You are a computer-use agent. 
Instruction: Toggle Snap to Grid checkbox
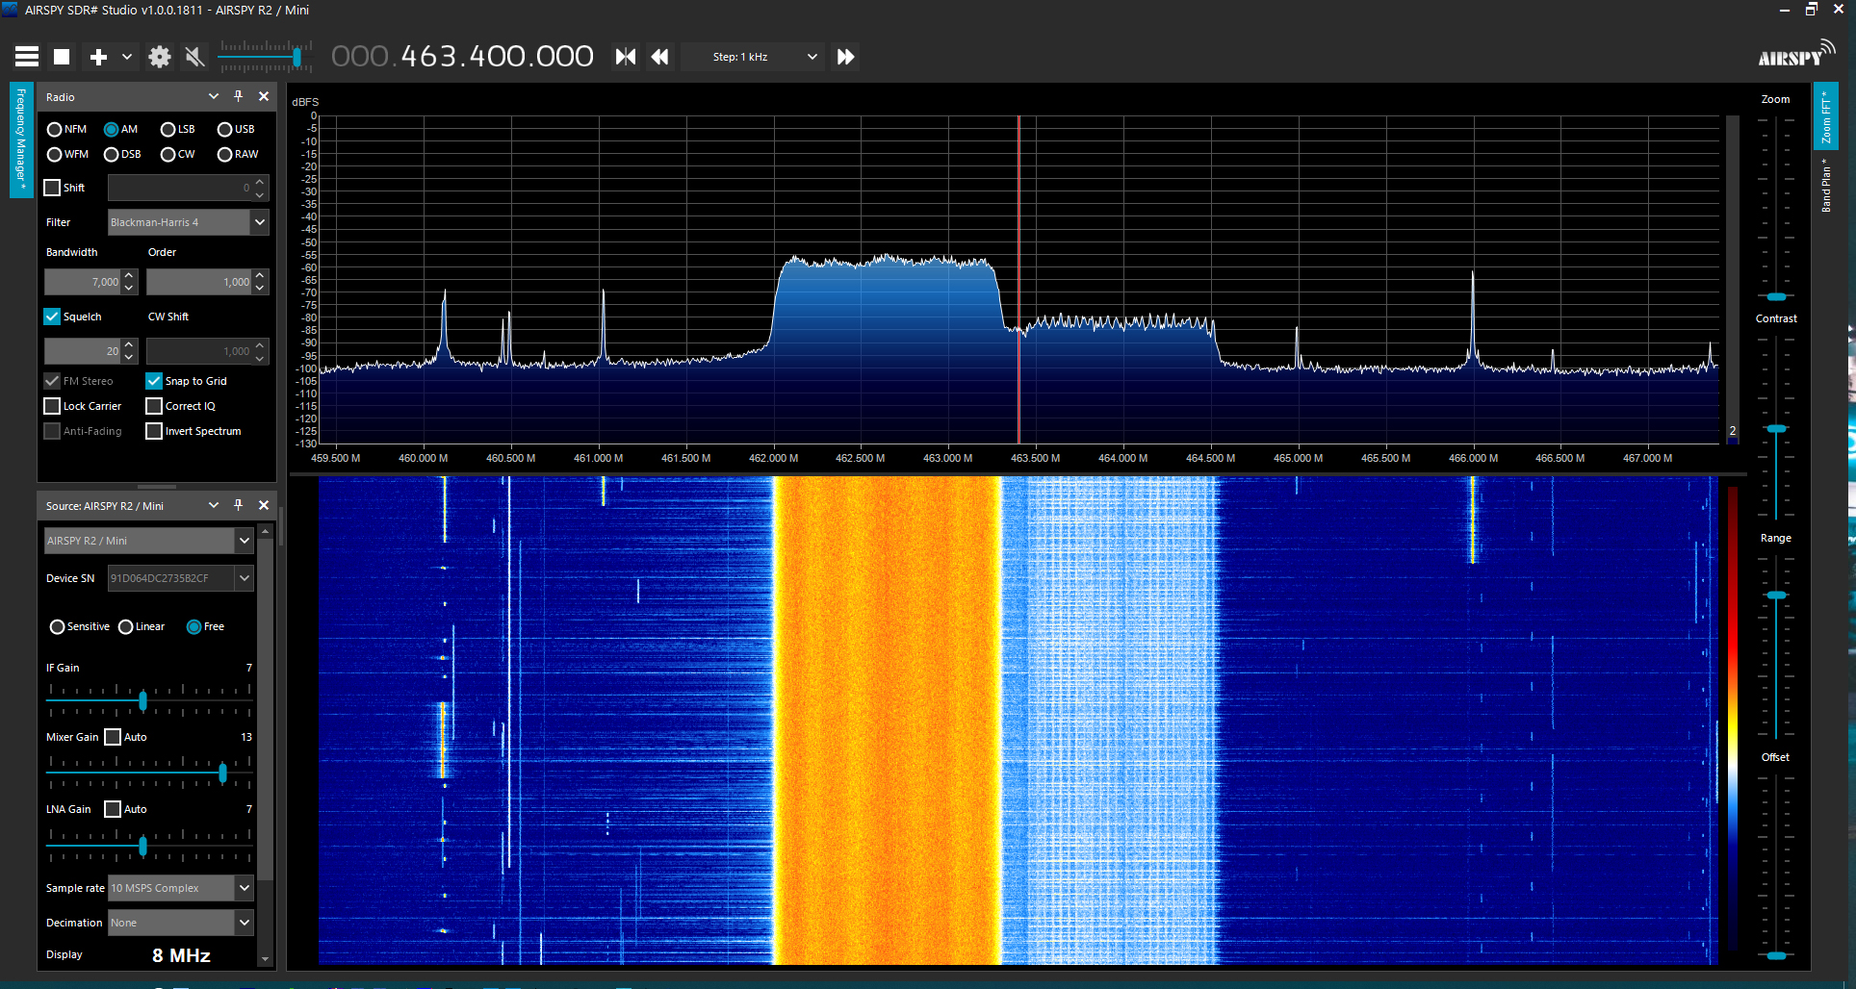154,381
